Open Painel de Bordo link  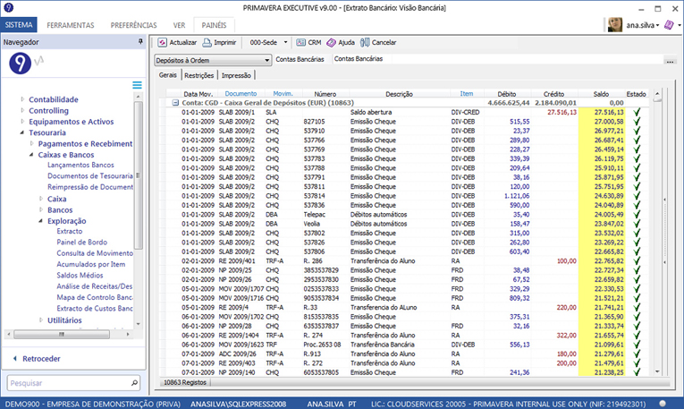tap(81, 242)
